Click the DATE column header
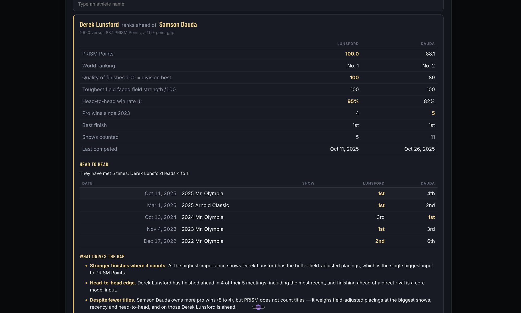This screenshot has height=313, width=521. (87, 184)
